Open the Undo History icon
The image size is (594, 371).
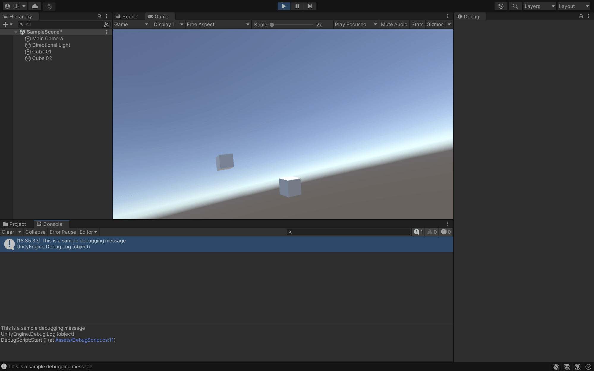click(501, 6)
